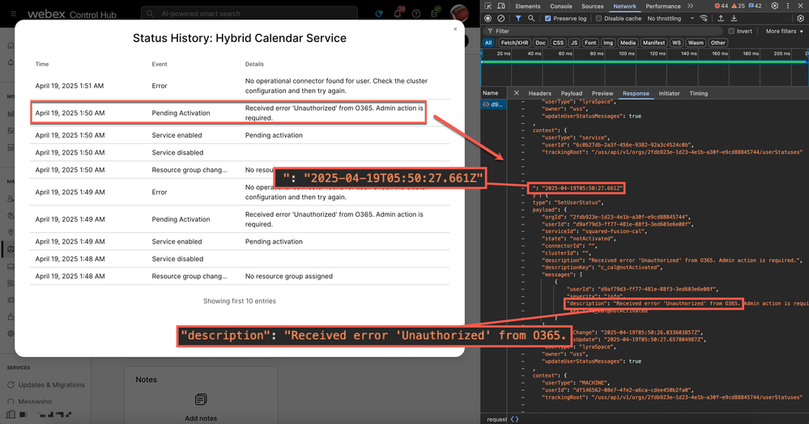Open the Preview tab of request
This screenshot has height=424, width=809.
click(602, 93)
